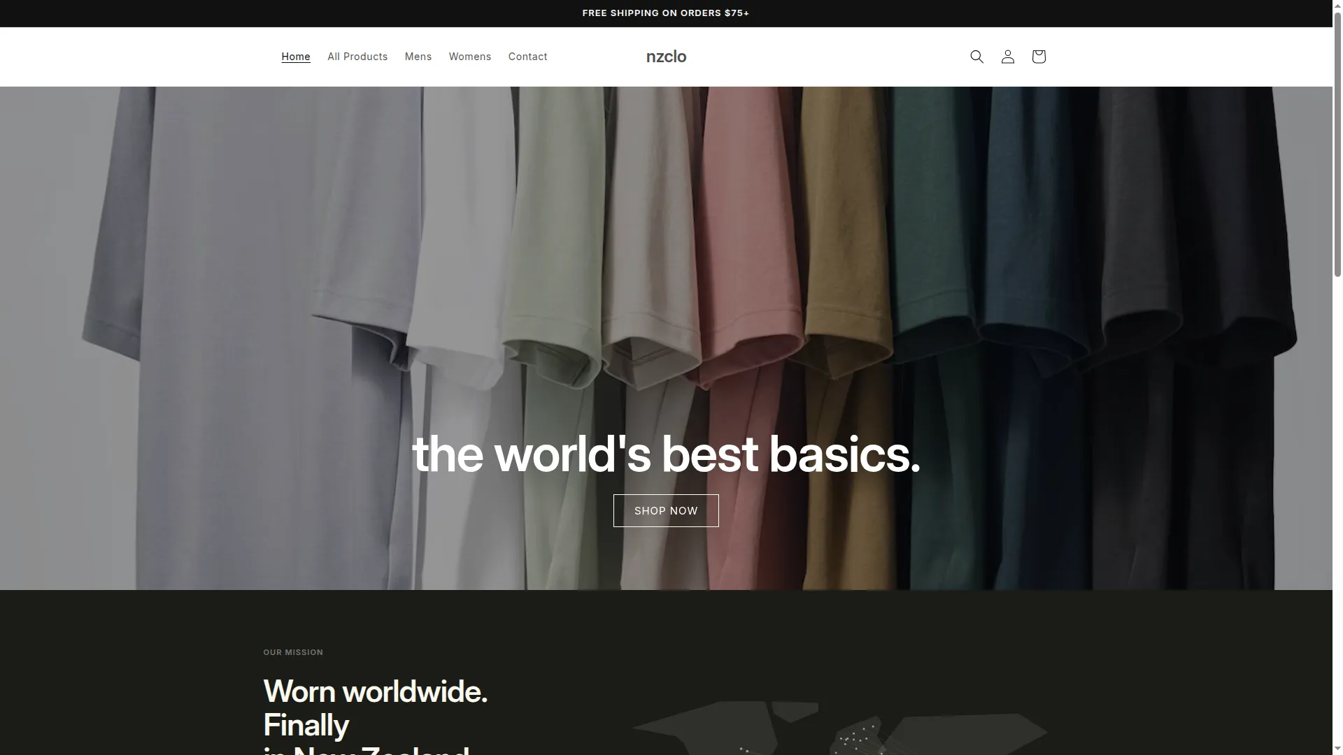
Task: Click the "Worn worldwide." heading line
Action: click(x=375, y=691)
